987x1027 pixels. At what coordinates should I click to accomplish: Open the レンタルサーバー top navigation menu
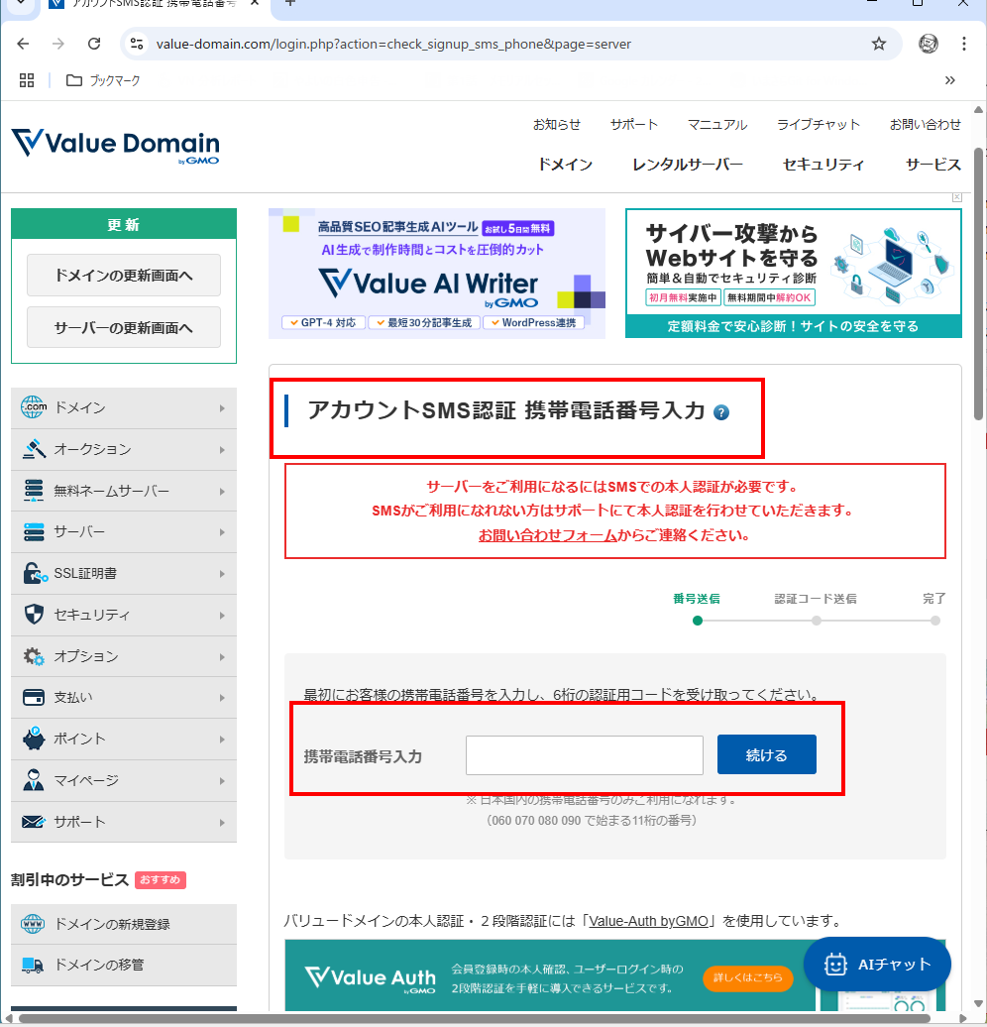688,165
